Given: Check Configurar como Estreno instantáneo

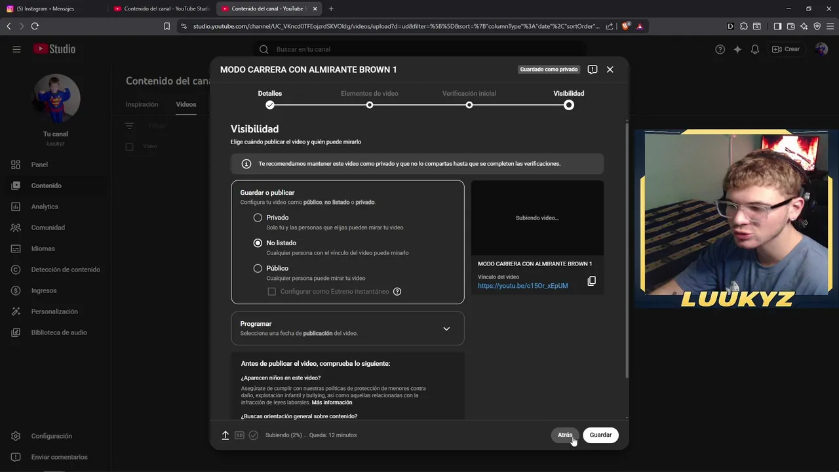Looking at the screenshot, I should click(x=271, y=292).
